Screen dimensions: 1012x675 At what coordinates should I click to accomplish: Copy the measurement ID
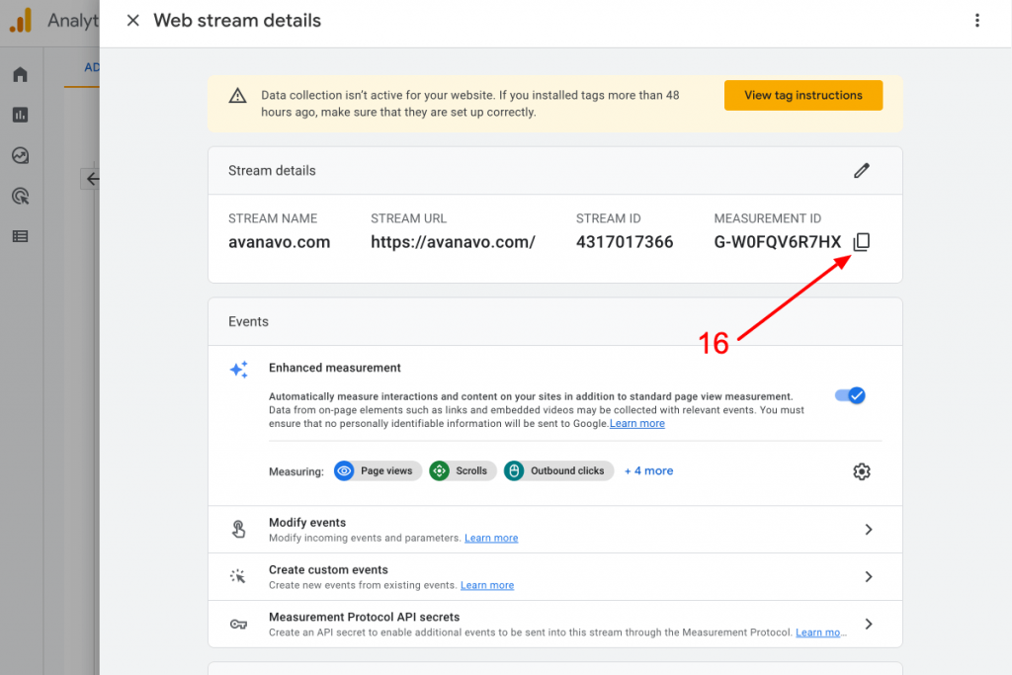tap(862, 242)
